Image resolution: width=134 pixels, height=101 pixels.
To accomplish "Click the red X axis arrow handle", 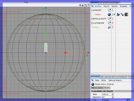I will (66, 53).
